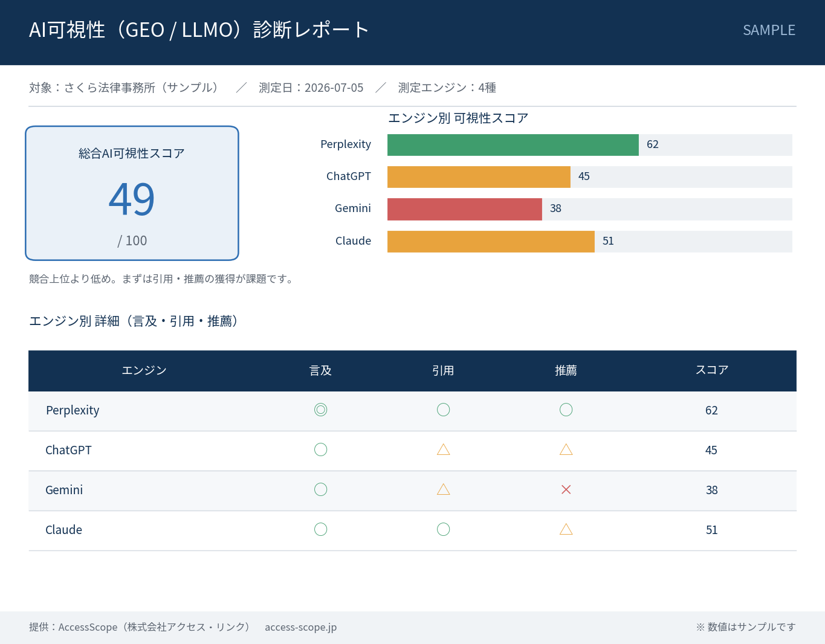Click score 62 in the Perplexity table row

pyautogui.click(x=712, y=410)
